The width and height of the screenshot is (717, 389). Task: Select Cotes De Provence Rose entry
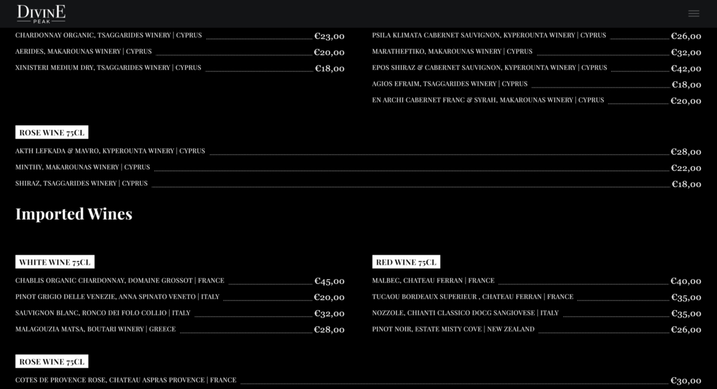click(126, 381)
